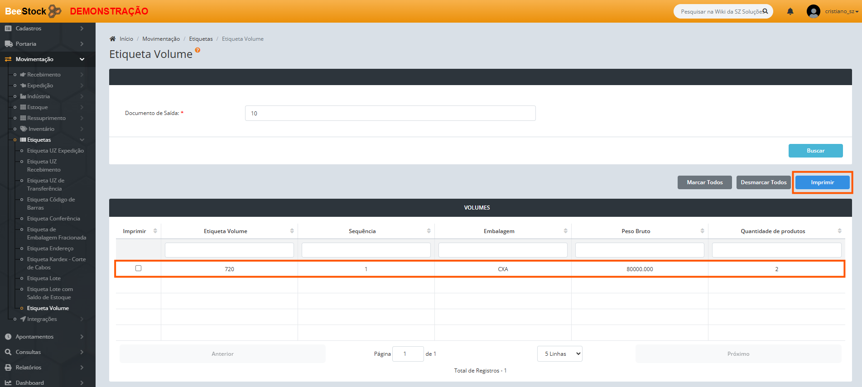
Task: Click the user avatar icon
Action: point(813,11)
